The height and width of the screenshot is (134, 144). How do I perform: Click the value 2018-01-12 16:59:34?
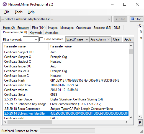point(64,90)
